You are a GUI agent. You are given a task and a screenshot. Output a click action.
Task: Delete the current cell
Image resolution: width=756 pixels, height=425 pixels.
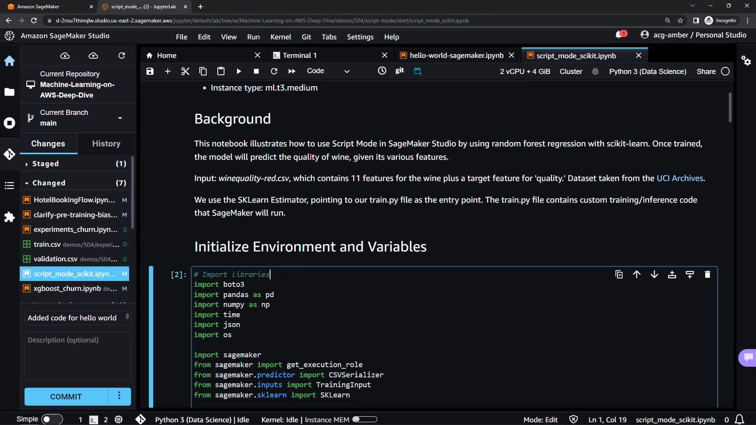707,275
